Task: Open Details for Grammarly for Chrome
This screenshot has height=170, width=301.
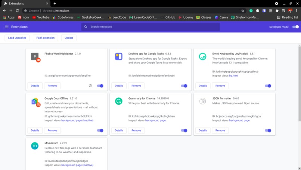Action: pyautogui.click(x=119, y=130)
